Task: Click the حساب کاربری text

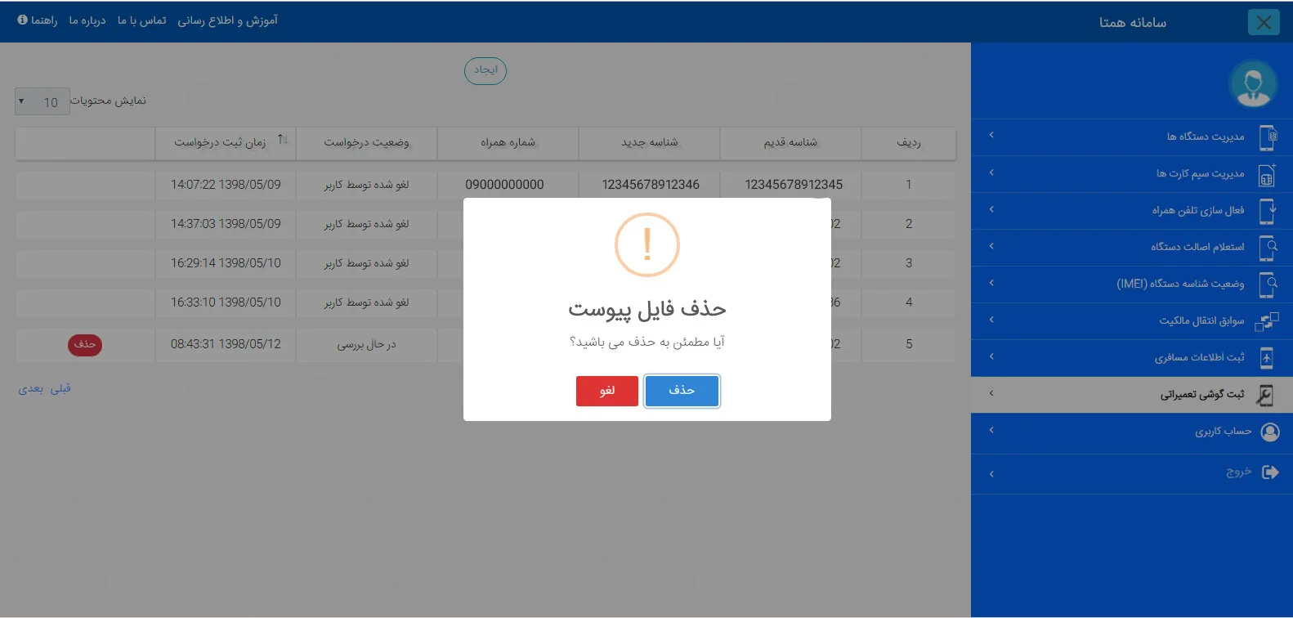Action: click(x=1223, y=431)
